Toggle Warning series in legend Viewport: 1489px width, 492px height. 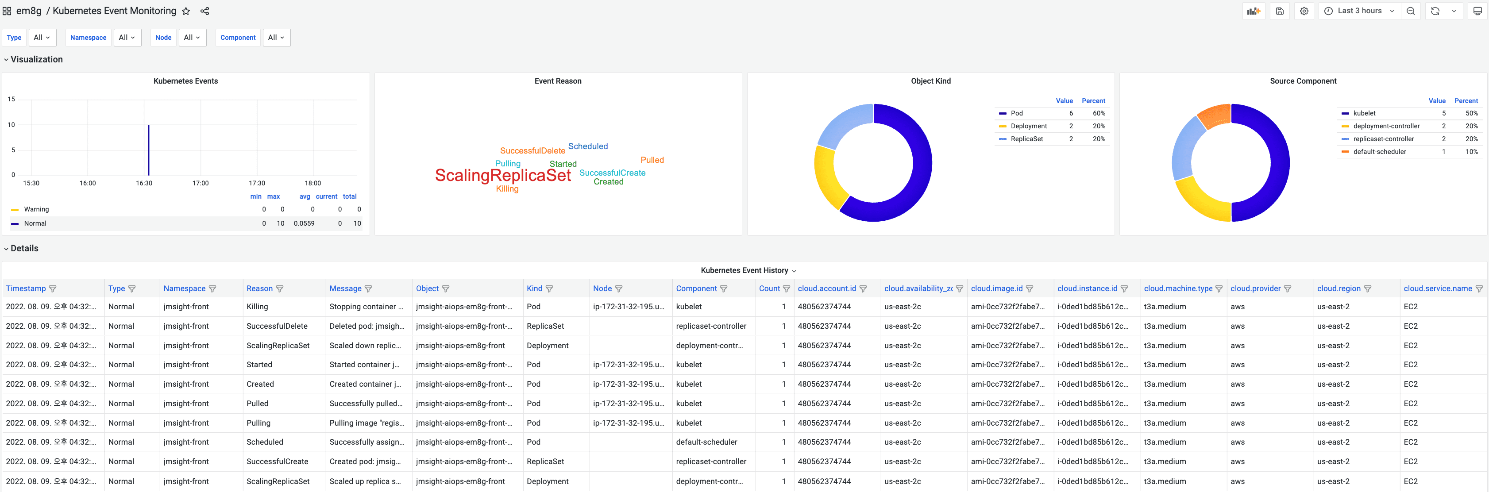(x=36, y=210)
